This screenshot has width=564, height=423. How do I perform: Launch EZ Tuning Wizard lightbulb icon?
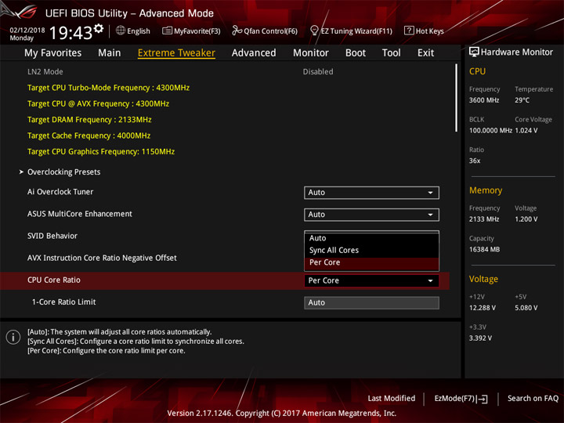tap(314, 31)
